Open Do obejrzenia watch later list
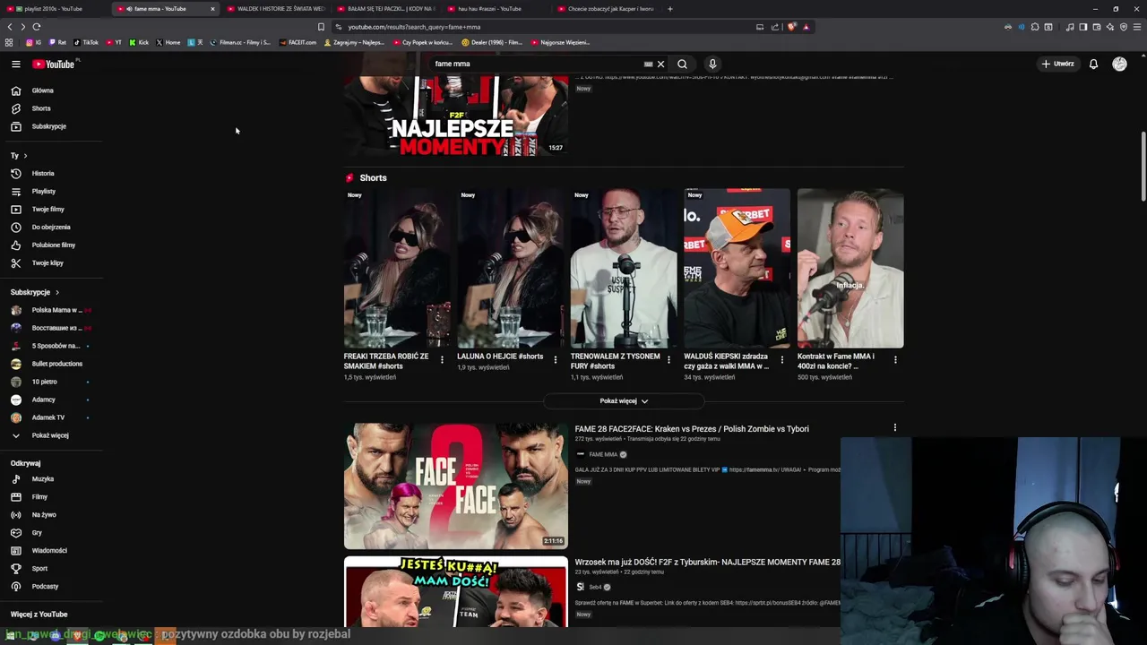 pyautogui.click(x=50, y=227)
